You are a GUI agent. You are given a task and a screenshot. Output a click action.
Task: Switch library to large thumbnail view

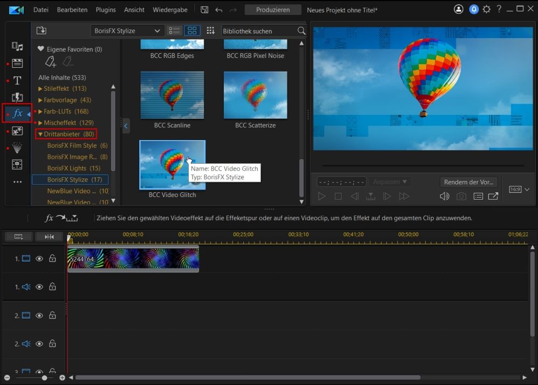(x=192, y=31)
